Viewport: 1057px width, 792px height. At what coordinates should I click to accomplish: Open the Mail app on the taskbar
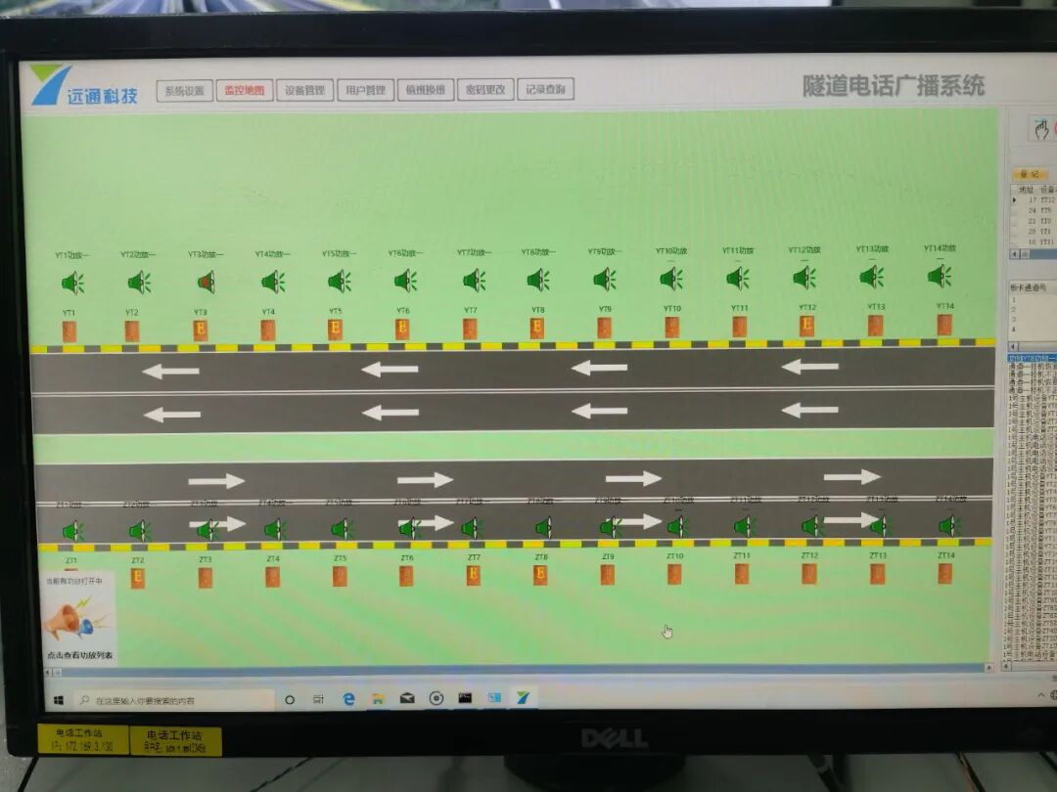pos(407,698)
